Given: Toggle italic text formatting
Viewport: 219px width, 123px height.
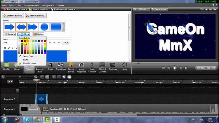Looking at the screenshot, I should [x=9, y=48].
